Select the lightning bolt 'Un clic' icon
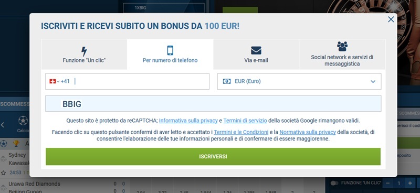 pyautogui.click(x=84, y=51)
